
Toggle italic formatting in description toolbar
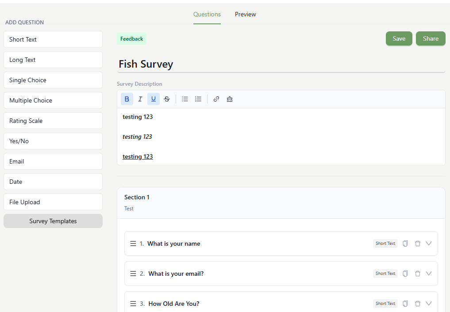coord(140,99)
